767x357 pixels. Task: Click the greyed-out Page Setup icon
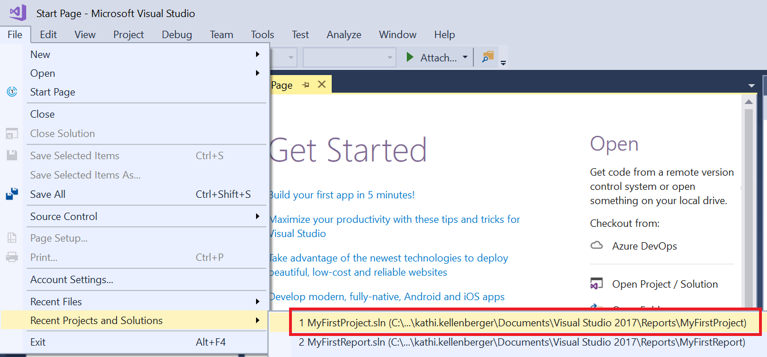pyautogui.click(x=12, y=238)
